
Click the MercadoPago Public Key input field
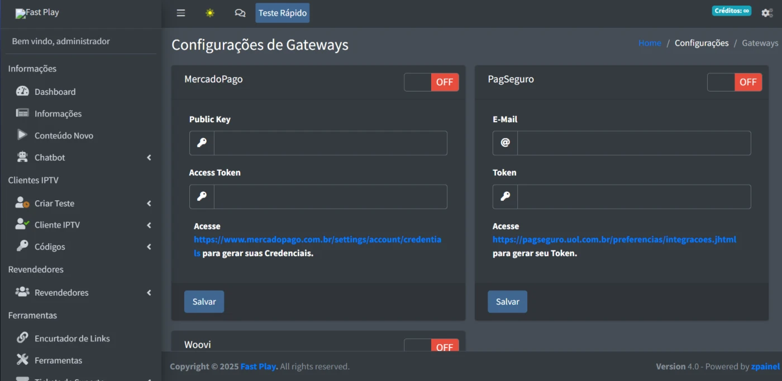tap(330, 143)
